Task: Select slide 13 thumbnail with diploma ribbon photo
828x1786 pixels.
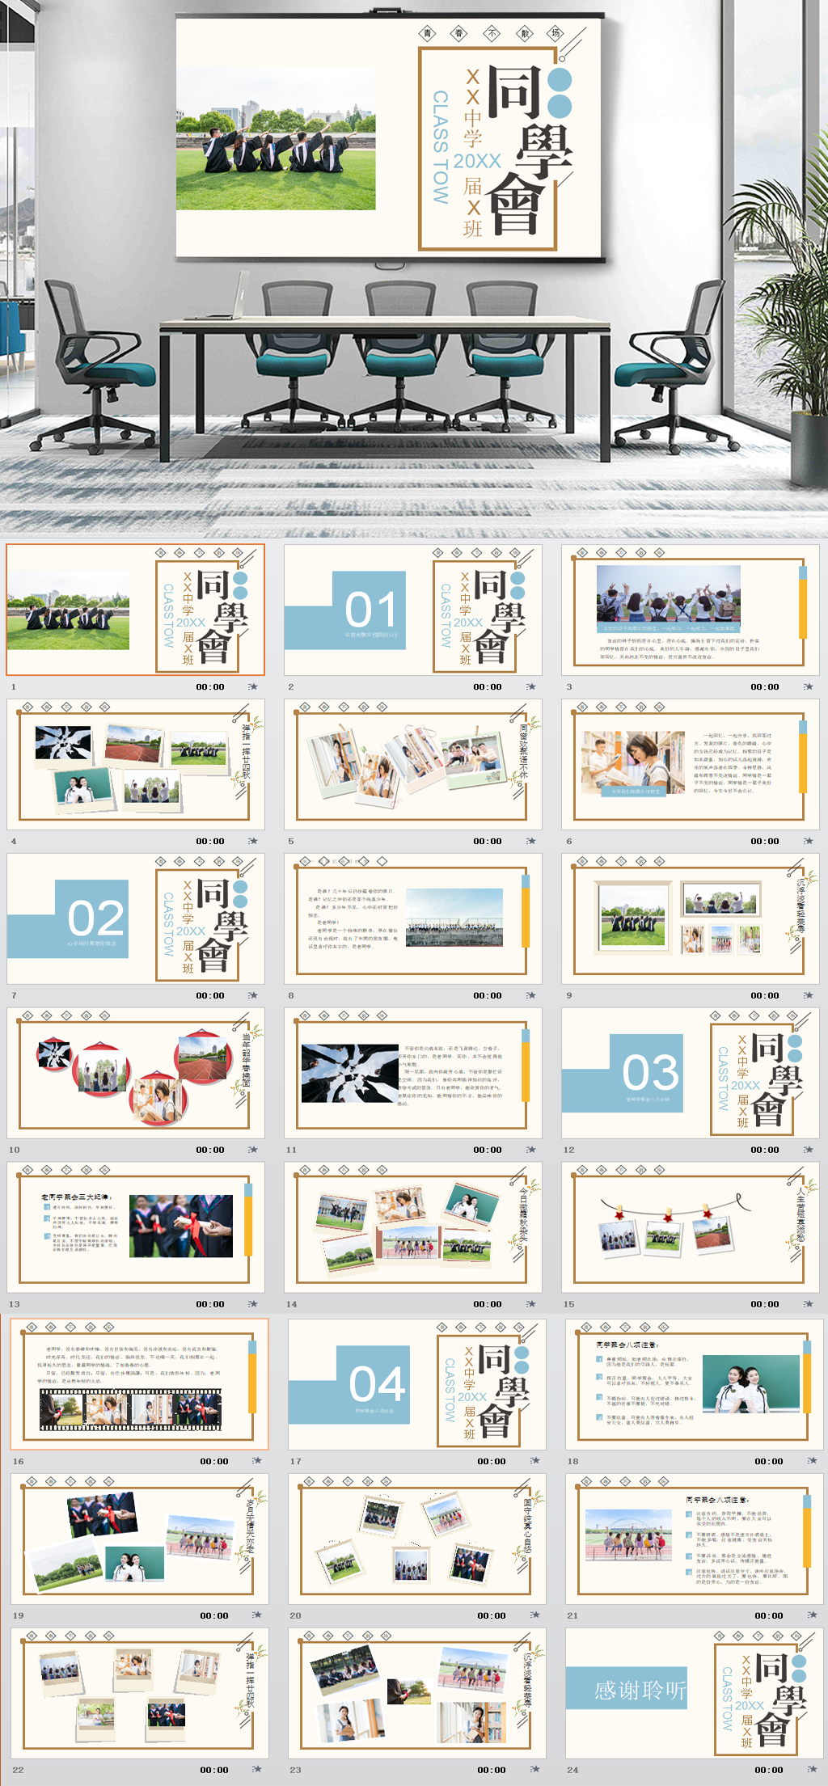Action: [136, 1227]
